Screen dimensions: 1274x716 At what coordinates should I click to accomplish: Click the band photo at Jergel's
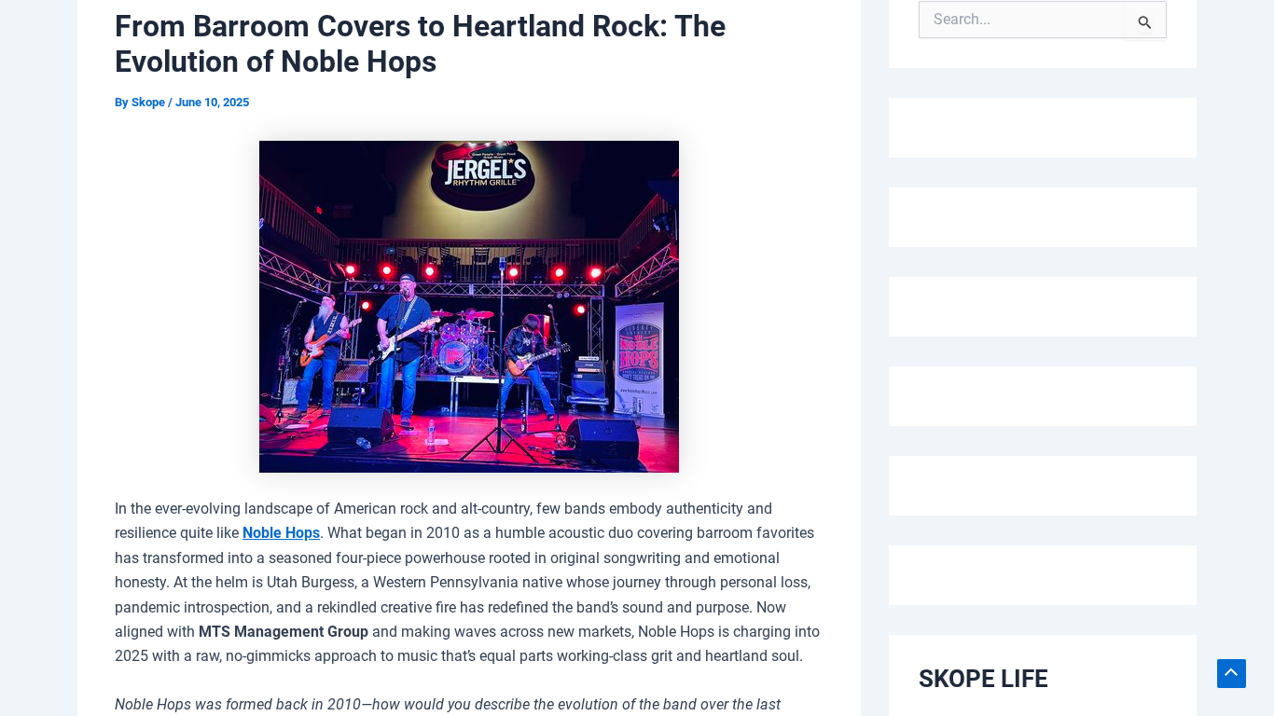coord(469,307)
